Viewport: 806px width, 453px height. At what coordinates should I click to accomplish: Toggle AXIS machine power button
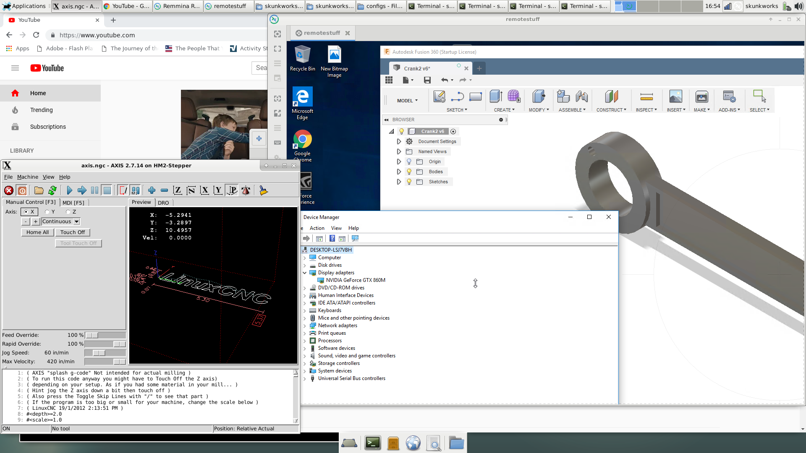tap(22, 190)
